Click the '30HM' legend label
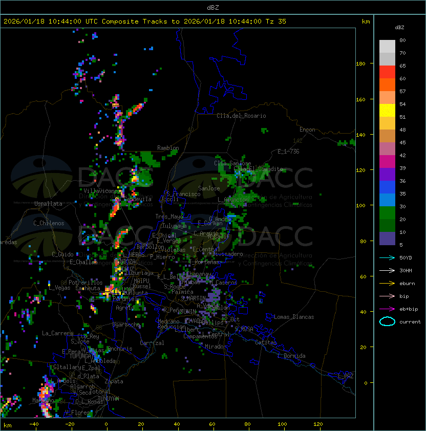This screenshot has width=426, height=431. click(406, 270)
